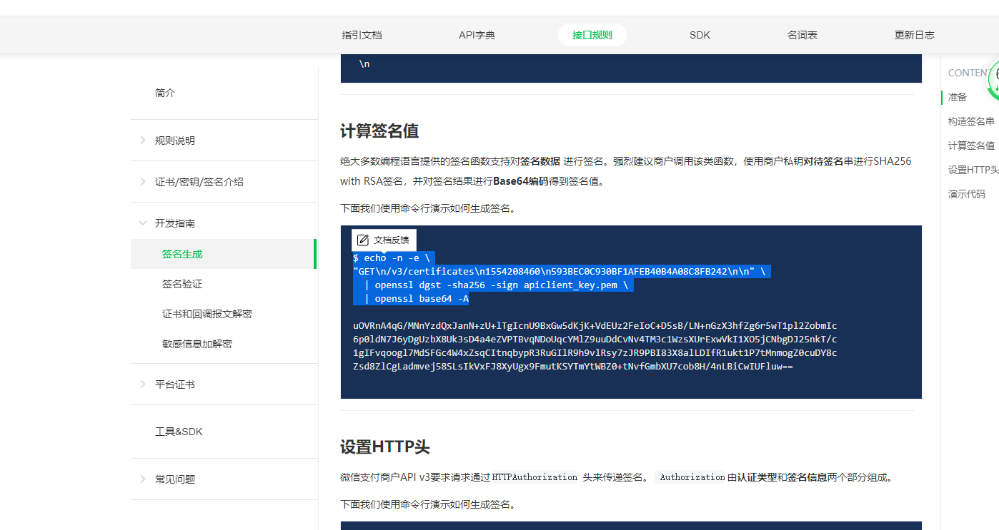The height and width of the screenshot is (530, 999).
Task: Click the 'openssl dgst -sha256' code line
Action: click(496, 285)
